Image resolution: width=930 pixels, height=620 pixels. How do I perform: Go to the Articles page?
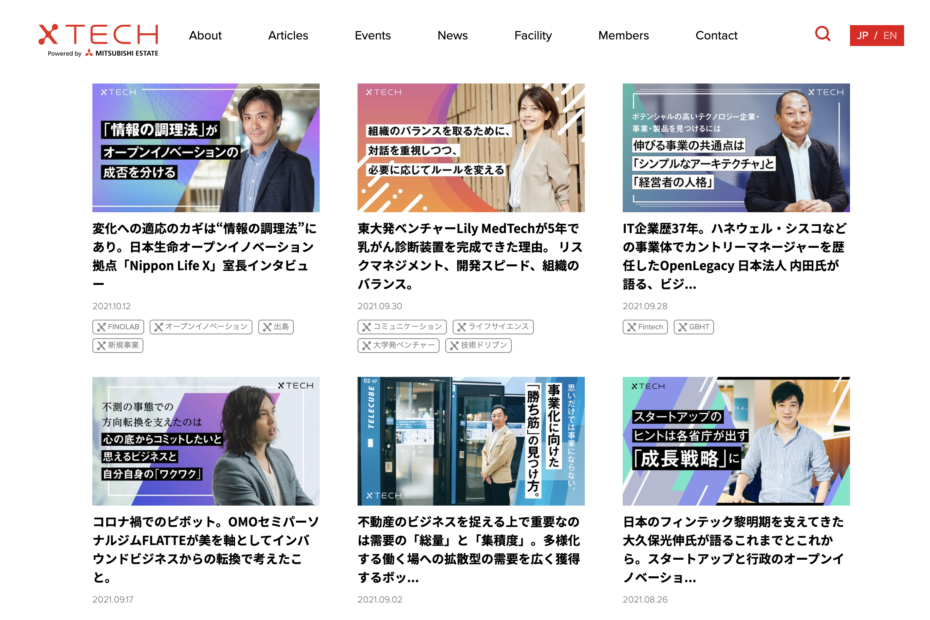click(x=288, y=36)
